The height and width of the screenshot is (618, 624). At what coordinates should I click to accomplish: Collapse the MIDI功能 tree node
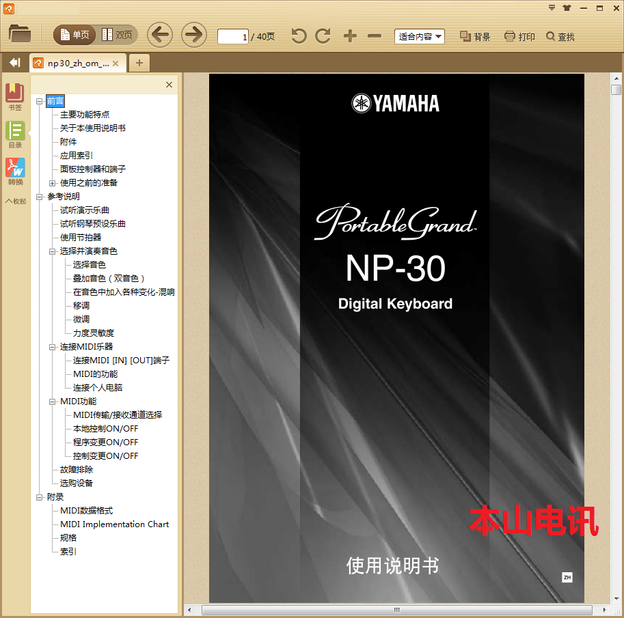click(52, 402)
